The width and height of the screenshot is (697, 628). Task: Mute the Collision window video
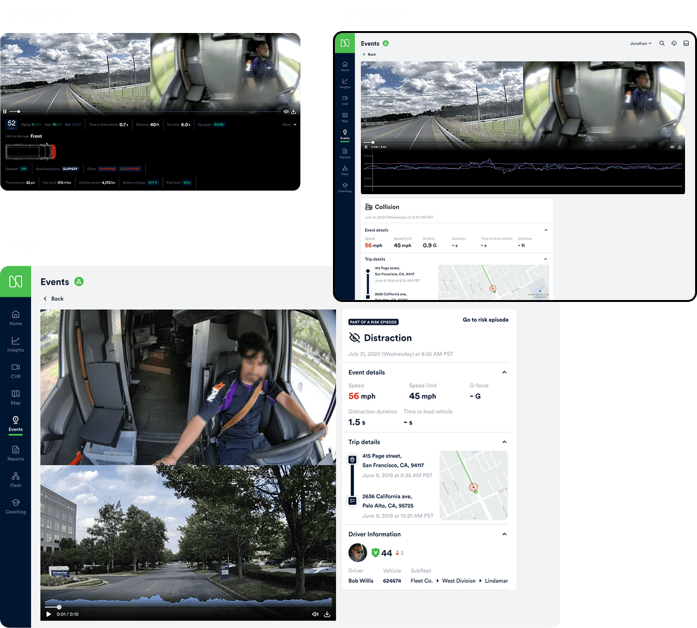coord(672,147)
